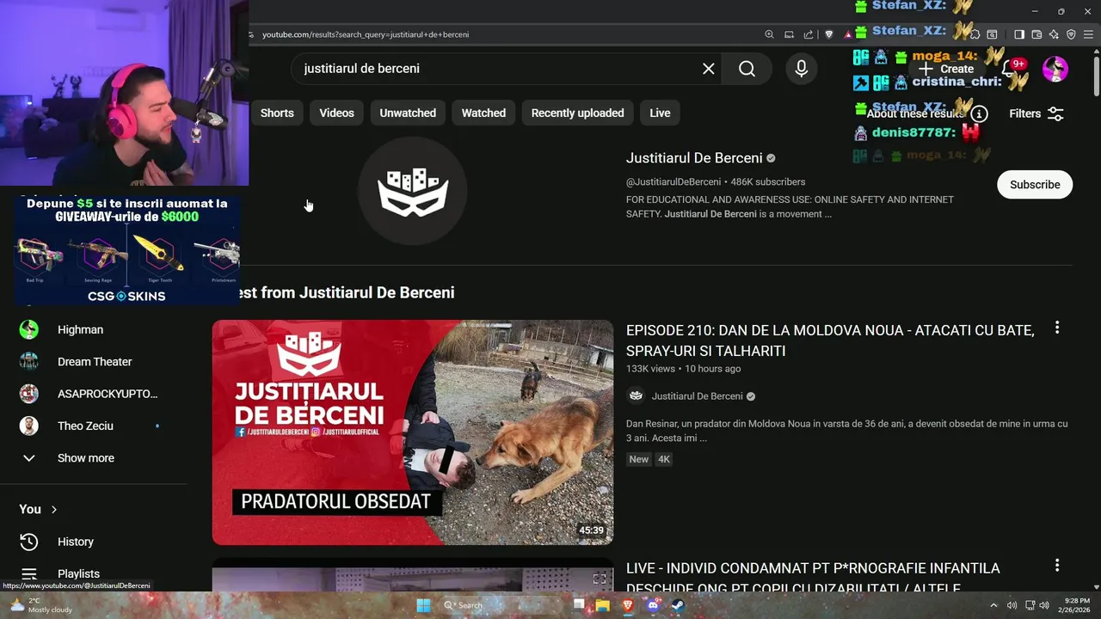The image size is (1101, 619).
Task: Open the Brave Shields lion icon
Action: pos(829,34)
